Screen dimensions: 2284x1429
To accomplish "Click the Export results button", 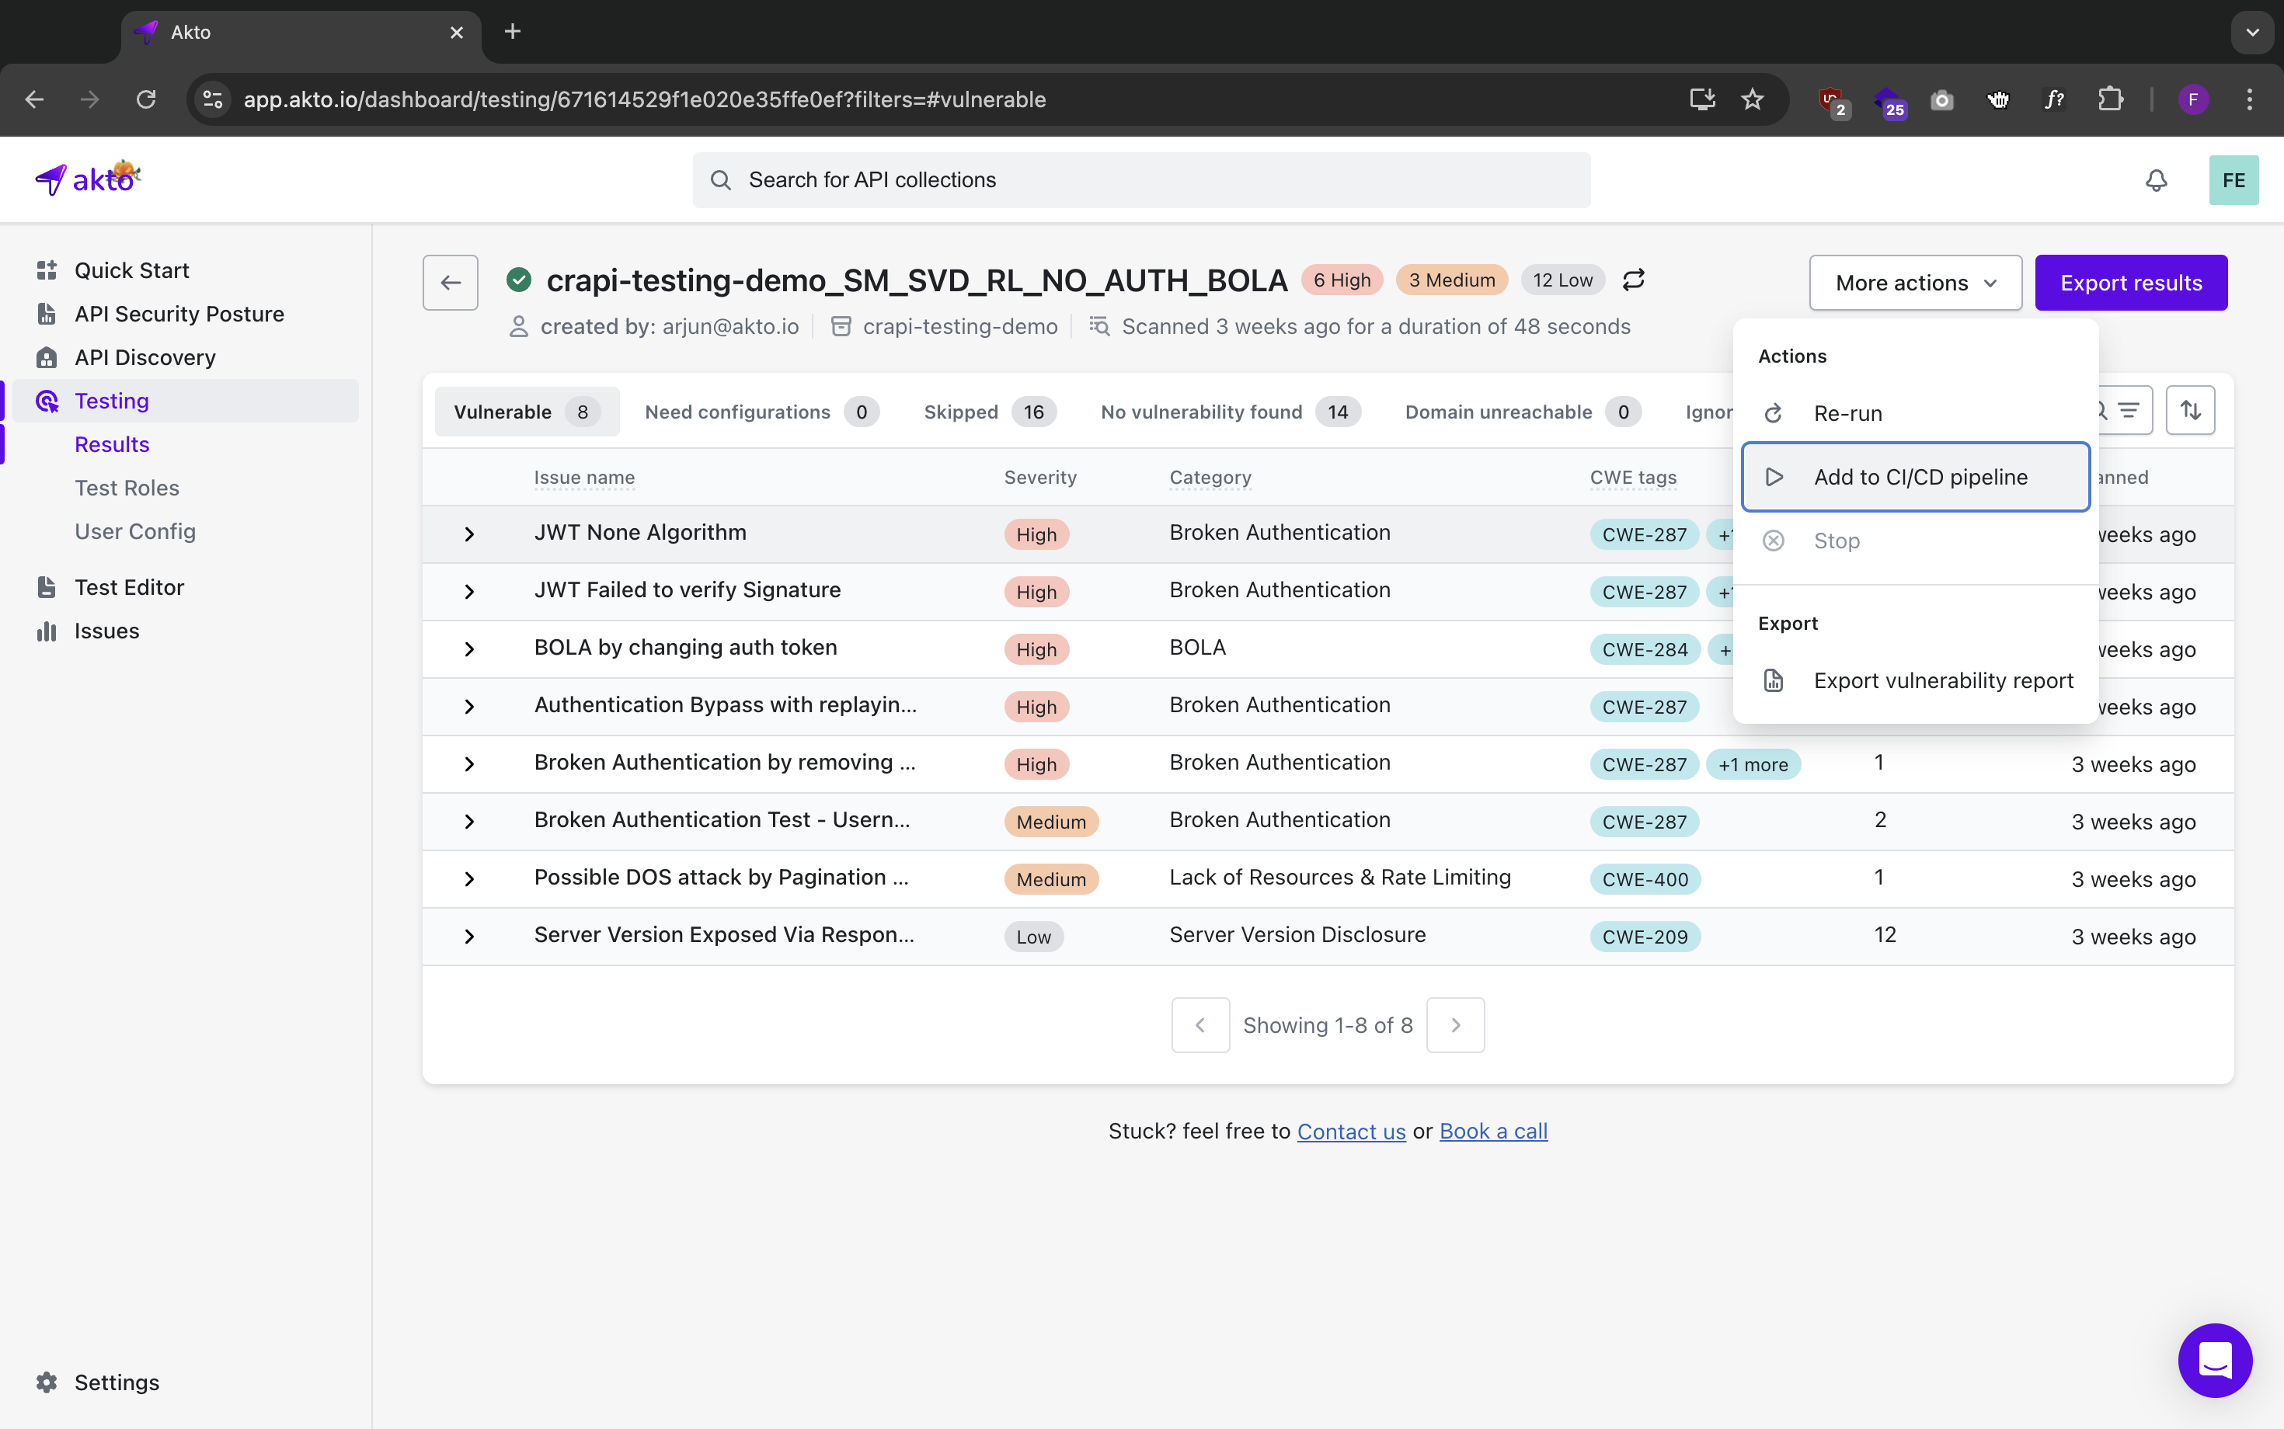I will (x=2130, y=283).
